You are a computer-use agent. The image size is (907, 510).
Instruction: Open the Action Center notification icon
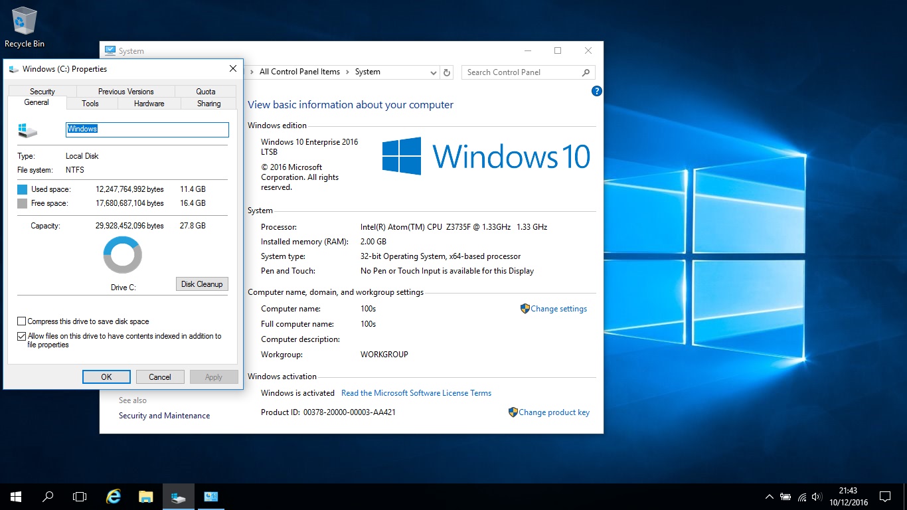[x=884, y=497]
